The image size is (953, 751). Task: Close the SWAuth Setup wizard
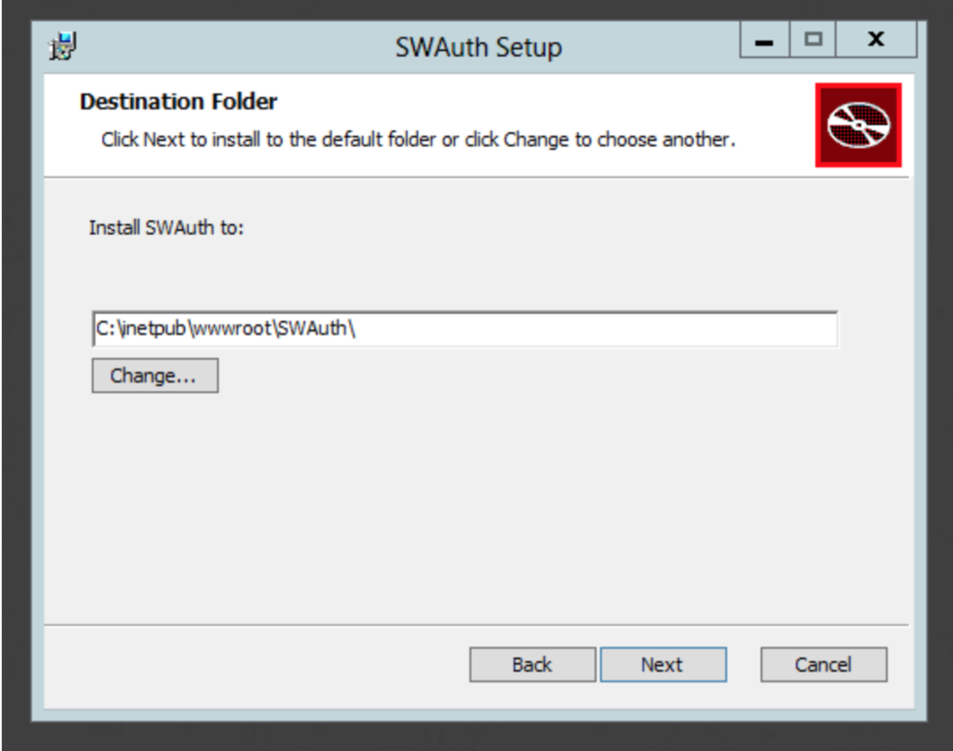[x=876, y=39]
